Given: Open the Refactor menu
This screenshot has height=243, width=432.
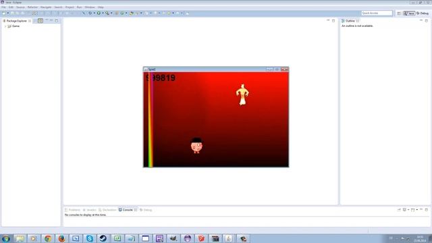Looking at the screenshot, I should (x=32, y=7).
